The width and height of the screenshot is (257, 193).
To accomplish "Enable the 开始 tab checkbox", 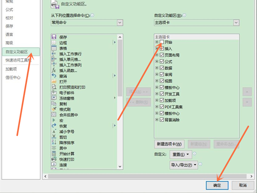I will point(161,42).
